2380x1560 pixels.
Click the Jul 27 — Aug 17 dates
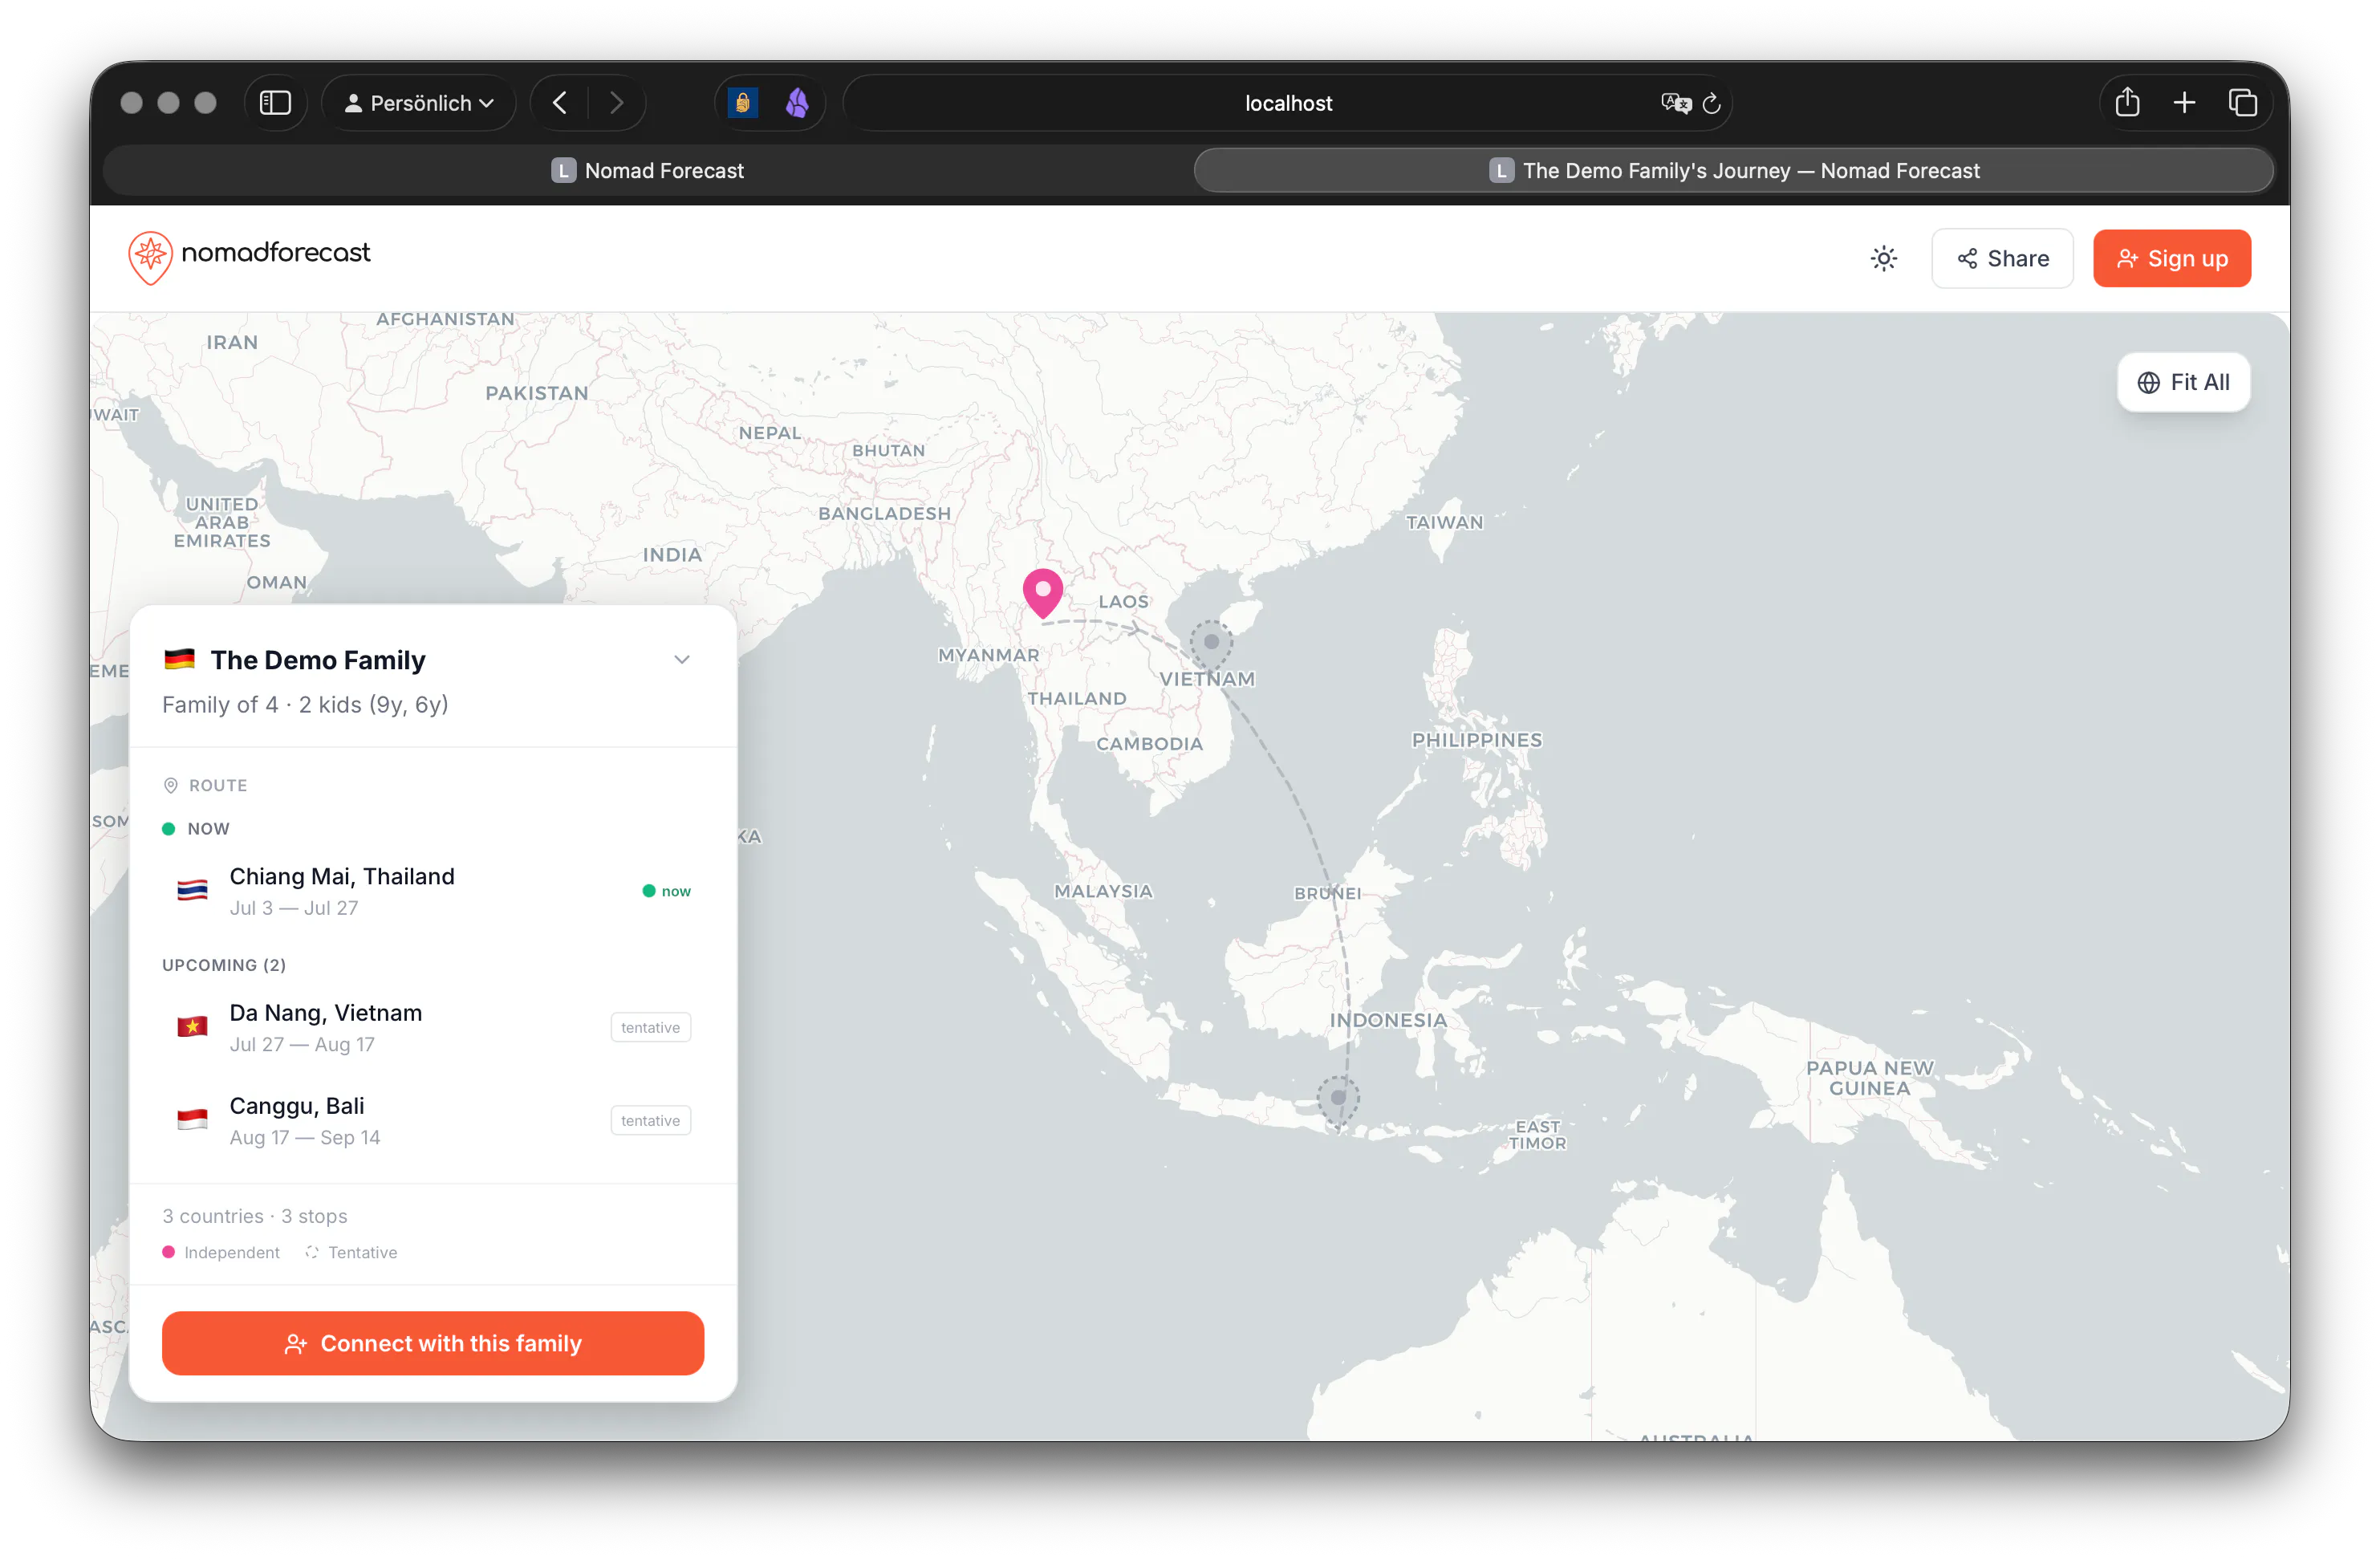pyautogui.click(x=302, y=1044)
